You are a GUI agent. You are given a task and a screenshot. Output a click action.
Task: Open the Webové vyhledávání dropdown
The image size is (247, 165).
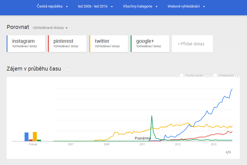pyautogui.click(x=186, y=6)
